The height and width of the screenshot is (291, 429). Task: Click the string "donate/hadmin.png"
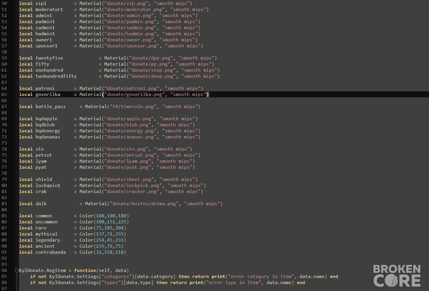click(130, 34)
